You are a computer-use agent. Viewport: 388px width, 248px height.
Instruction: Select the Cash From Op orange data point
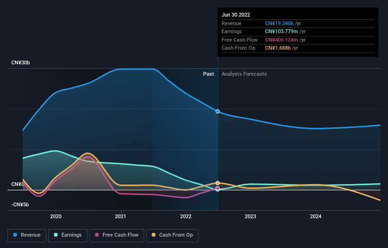[217, 183]
